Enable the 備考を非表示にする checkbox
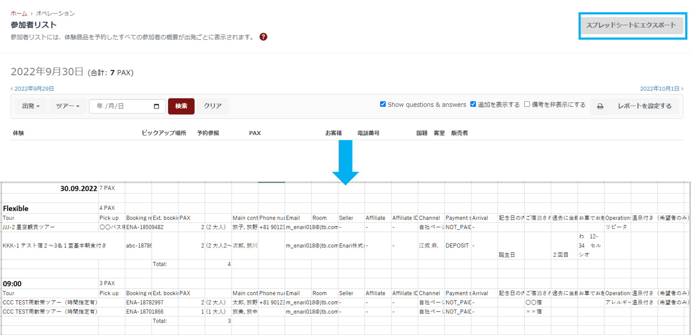This screenshot has width=691, height=335. [527, 104]
